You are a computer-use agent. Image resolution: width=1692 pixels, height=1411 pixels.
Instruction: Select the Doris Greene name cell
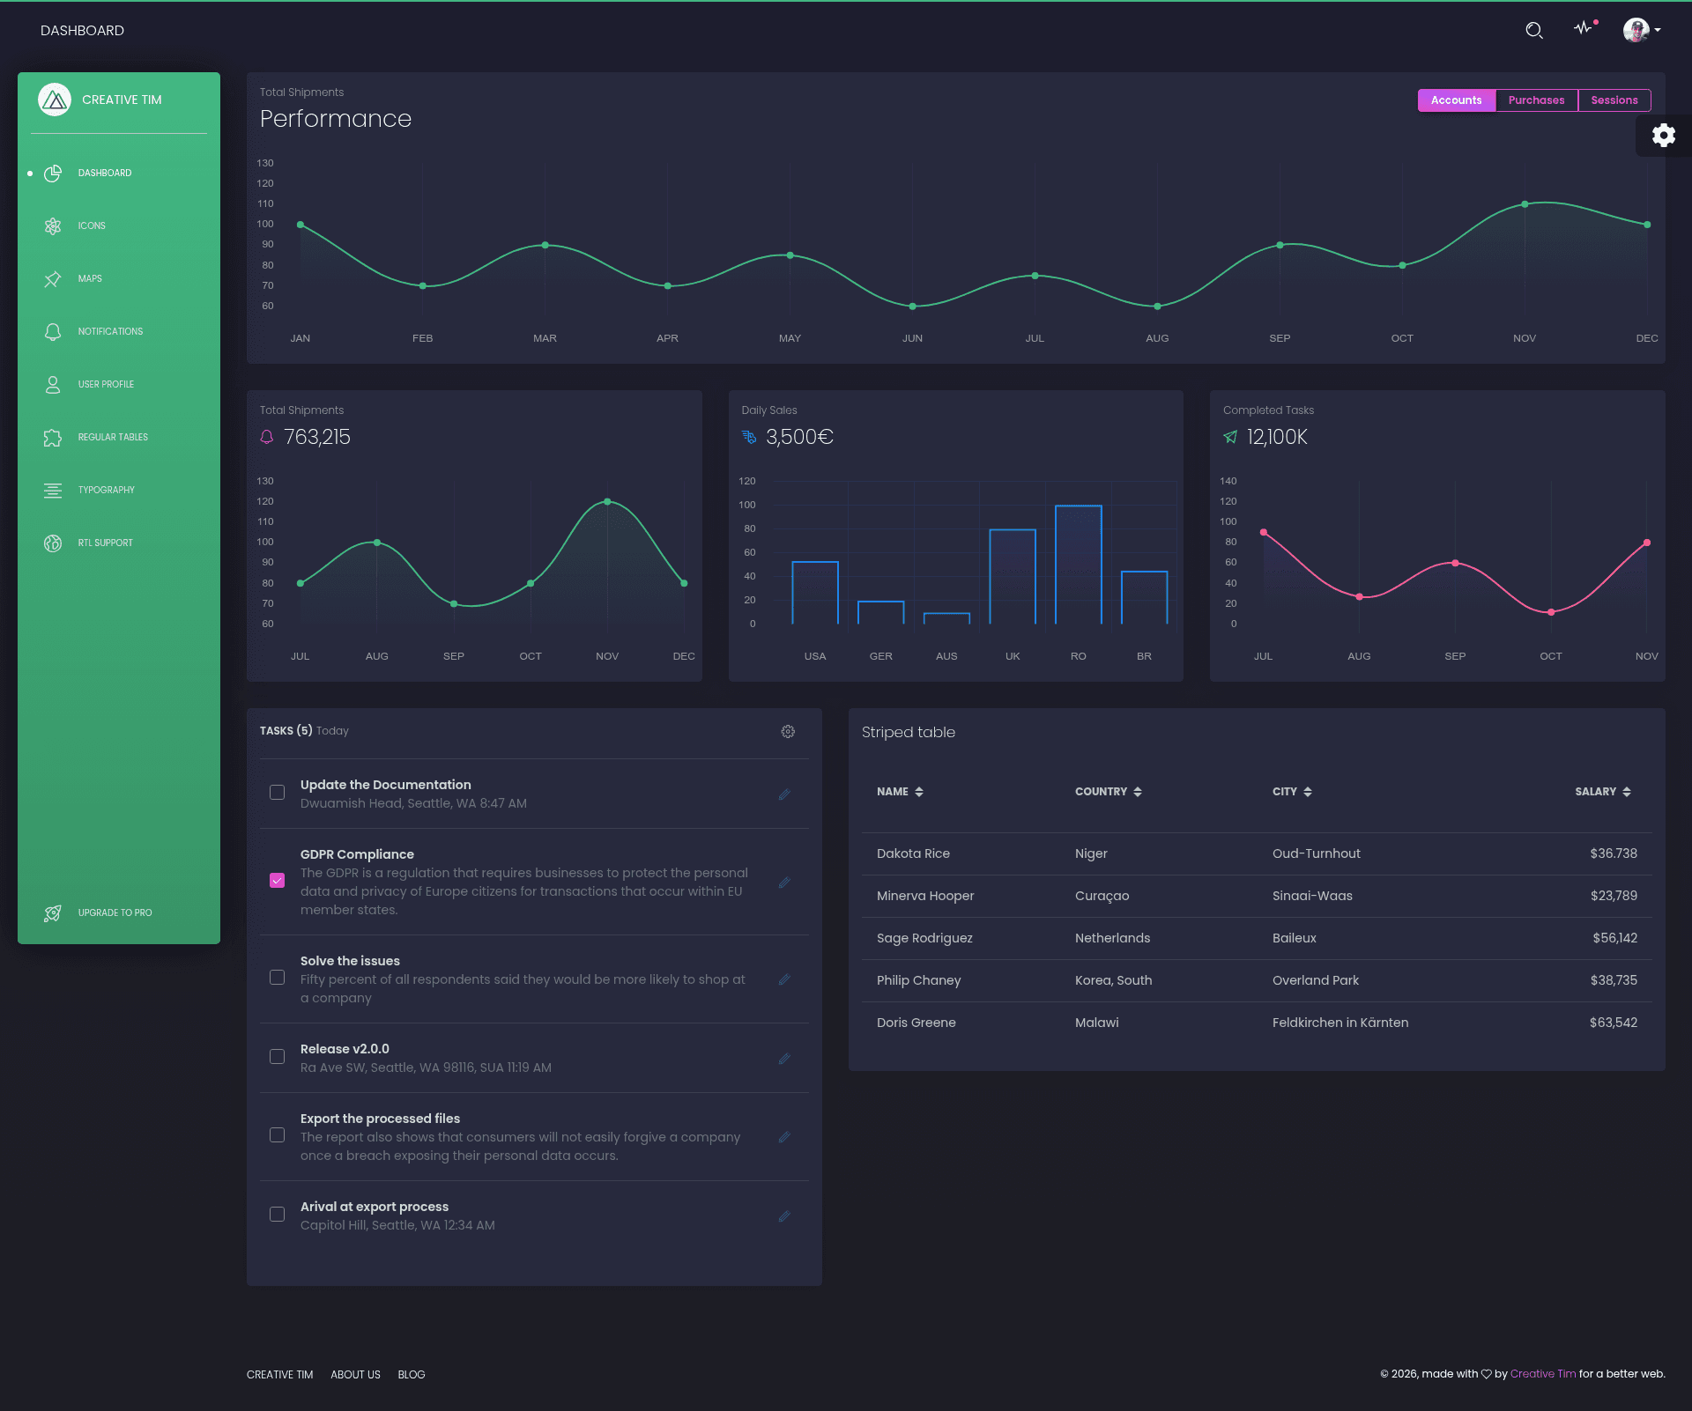[x=916, y=1023]
